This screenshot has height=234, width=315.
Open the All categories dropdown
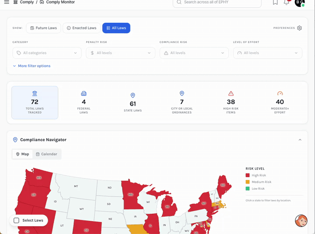(x=47, y=53)
